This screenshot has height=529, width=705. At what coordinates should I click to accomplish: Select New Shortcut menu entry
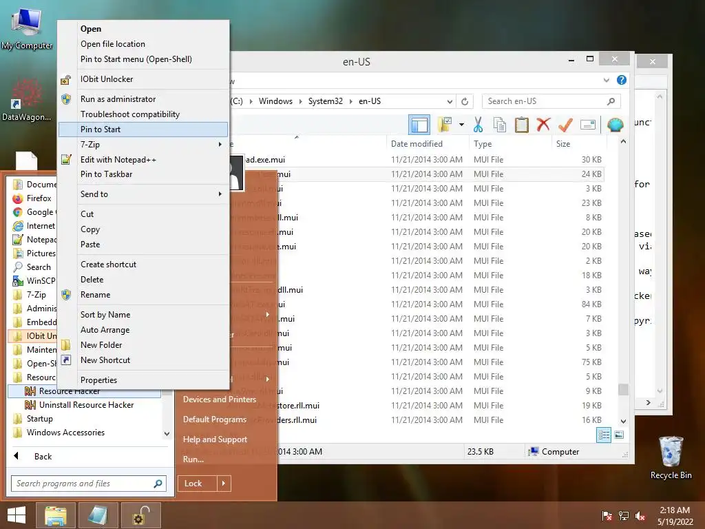[143, 360]
